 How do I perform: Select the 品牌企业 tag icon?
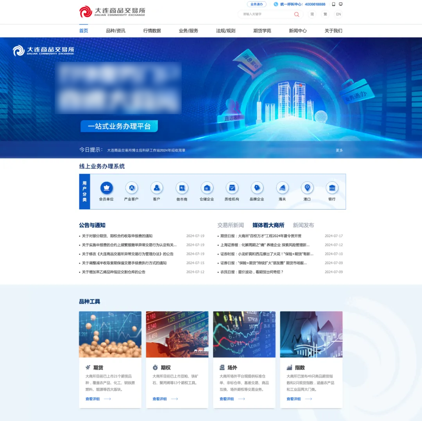coord(257,188)
